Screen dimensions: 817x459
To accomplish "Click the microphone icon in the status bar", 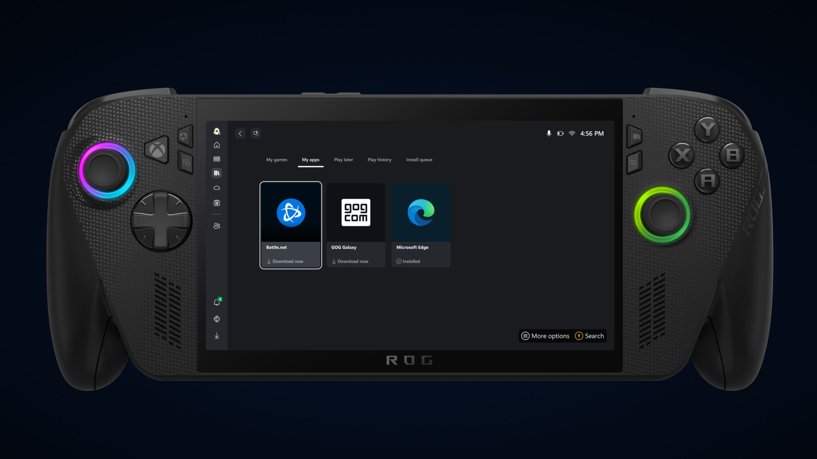I will tap(549, 133).
